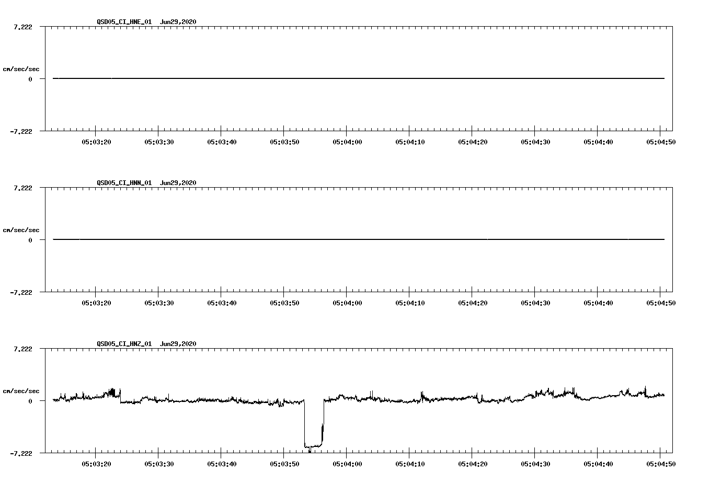This screenshot has width=710, height=483.
Task: Click the flat HNE waveform trace line
Action: (x=359, y=78)
